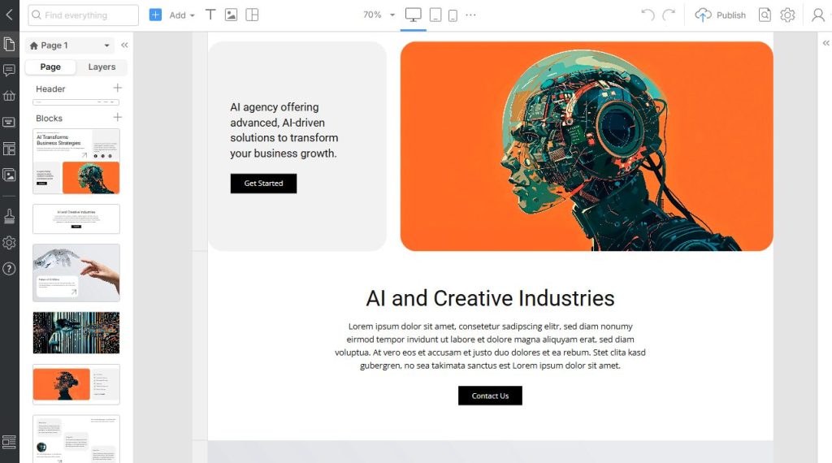Collapse the left panel with double chevron
The width and height of the screenshot is (832, 463).
pos(124,45)
